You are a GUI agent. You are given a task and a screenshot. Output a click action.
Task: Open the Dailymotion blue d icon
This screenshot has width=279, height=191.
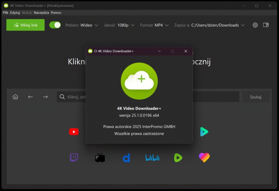[x=126, y=158]
